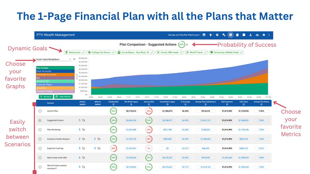Screen dimensions: 310x174
Task: Open the World Travel goal chip
Action: coord(196,52)
